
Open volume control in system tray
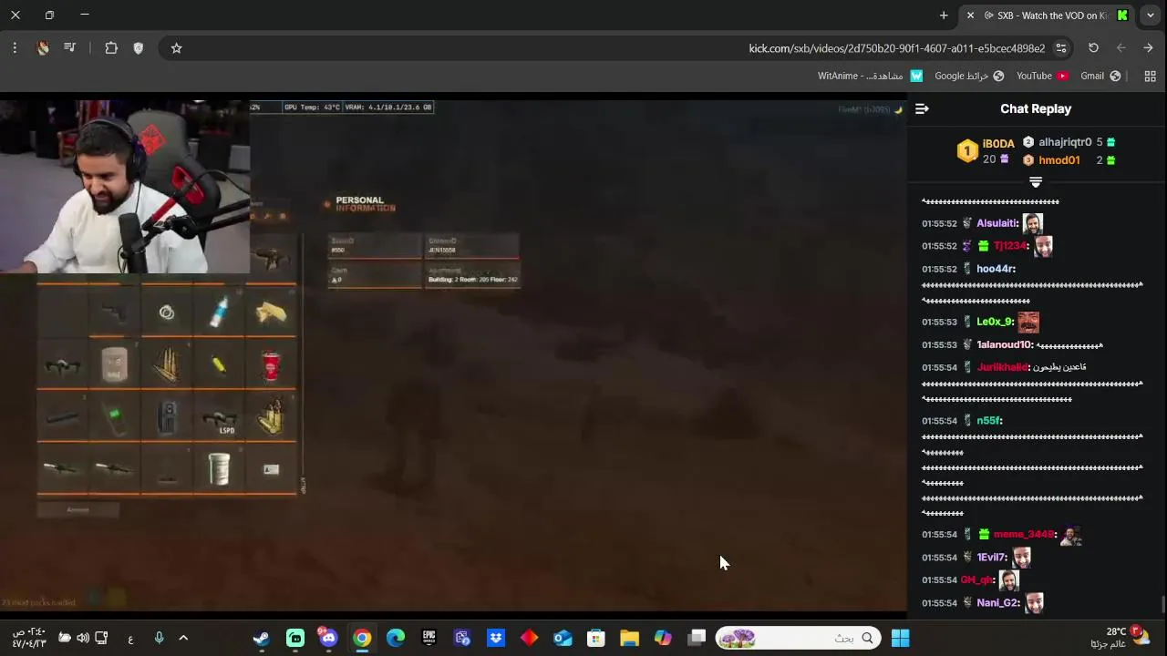click(83, 638)
